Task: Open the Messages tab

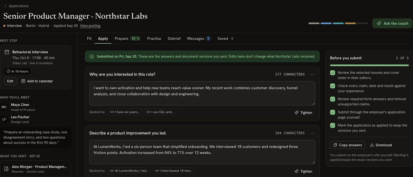Action: pyautogui.click(x=199, y=38)
